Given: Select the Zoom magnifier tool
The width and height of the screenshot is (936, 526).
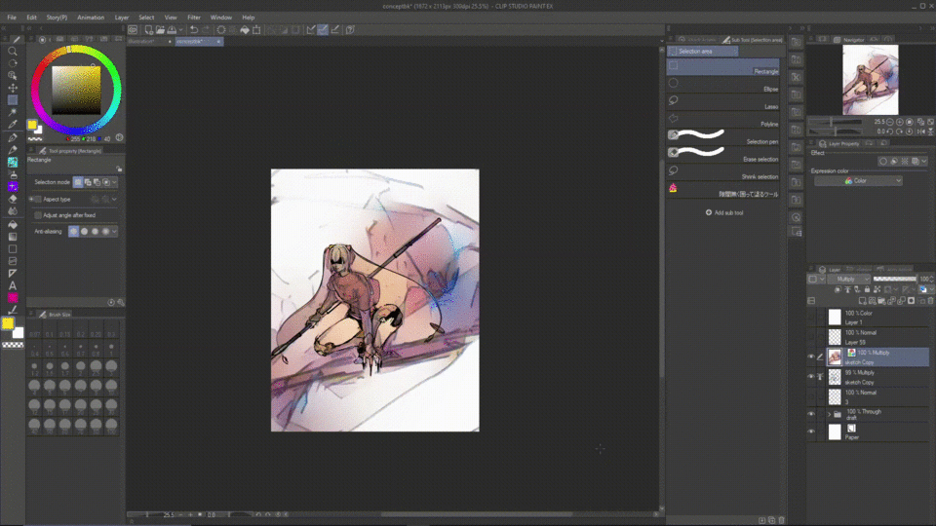Looking at the screenshot, I should tap(13, 52).
